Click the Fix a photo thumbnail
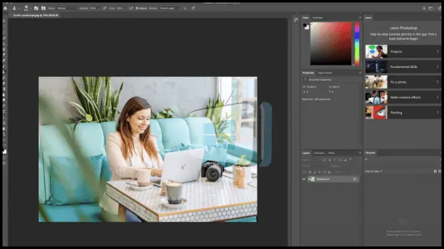This screenshot has width=444, height=249. pyautogui.click(x=377, y=82)
